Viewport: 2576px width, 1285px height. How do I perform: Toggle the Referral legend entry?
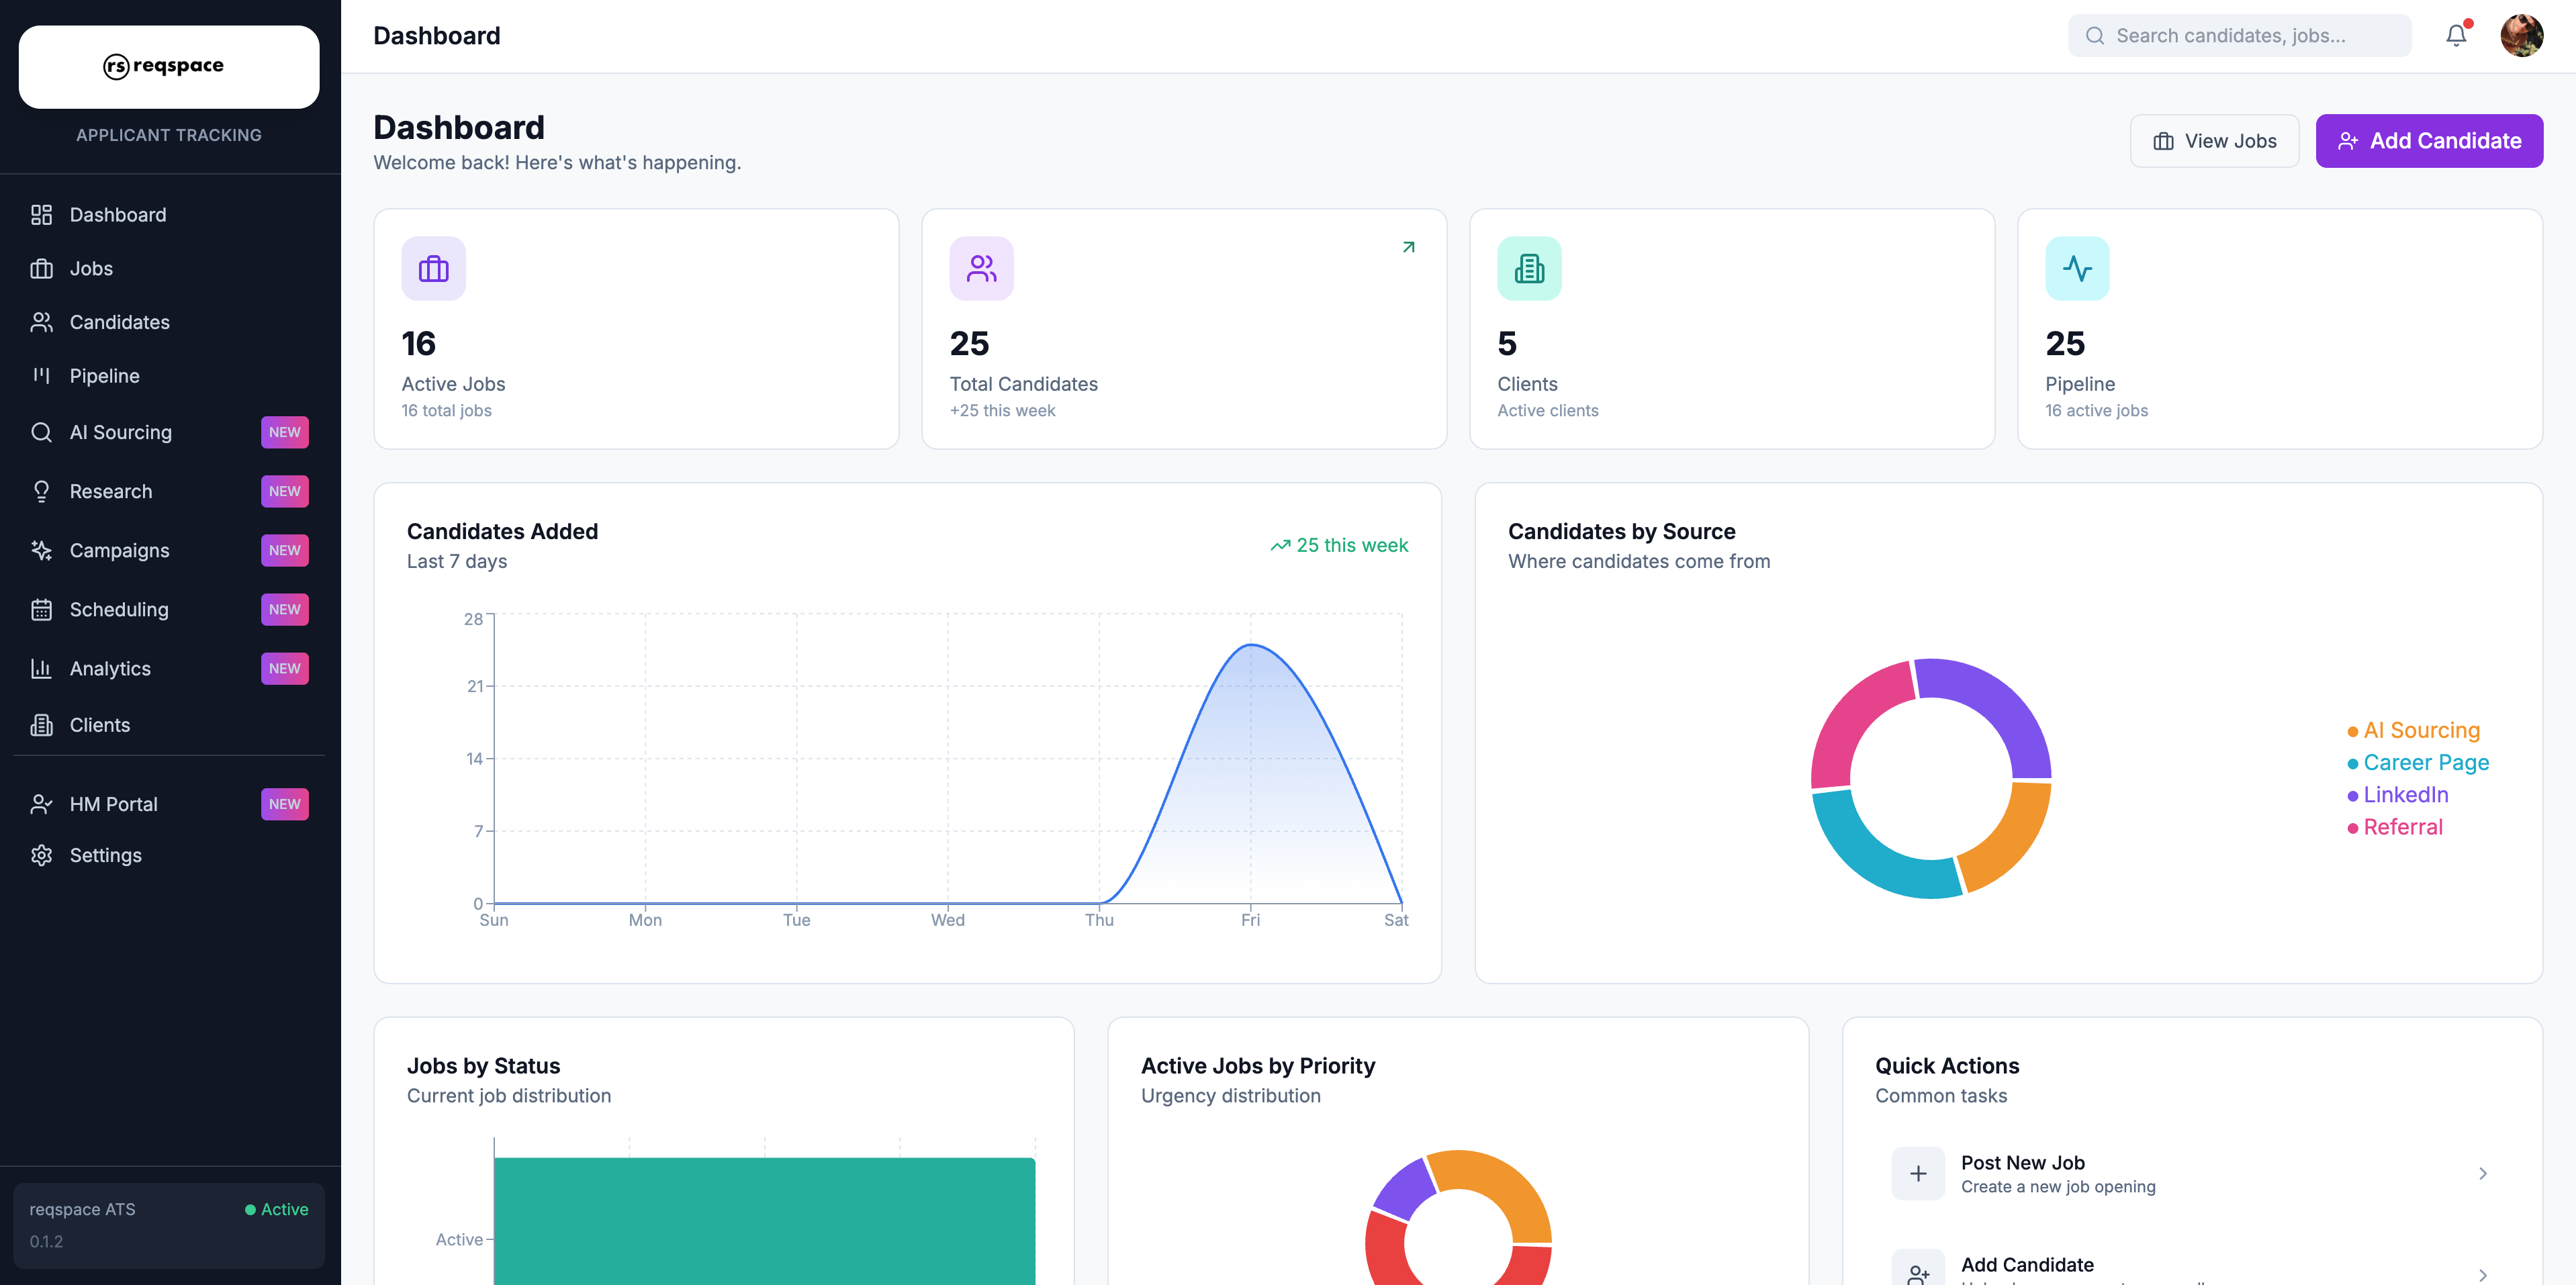[x=2395, y=827]
